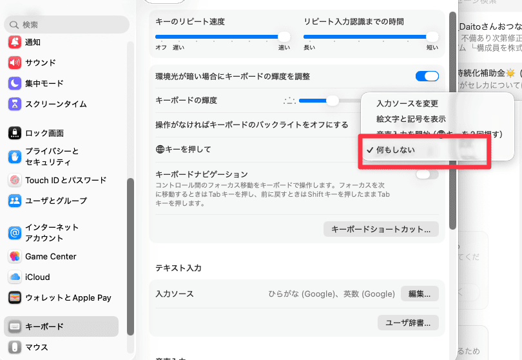Image resolution: width=522 pixels, height=360 pixels.
Task: Select ユーザとグループ label in sidebar
Action: 56,201
